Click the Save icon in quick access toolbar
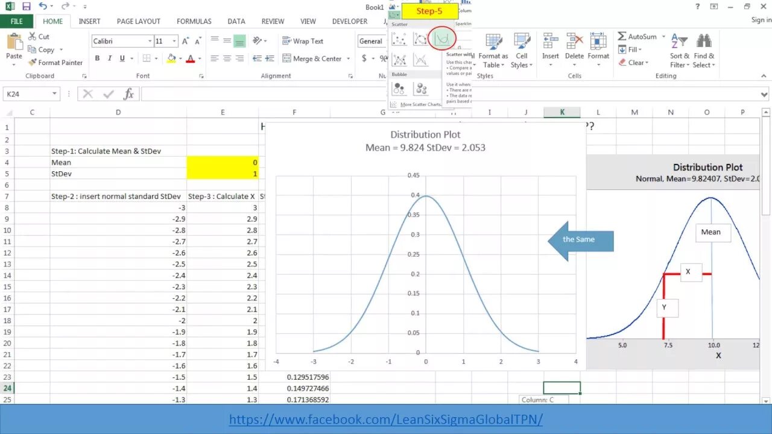The height and width of the screenshot is (434, 772). 26,7
